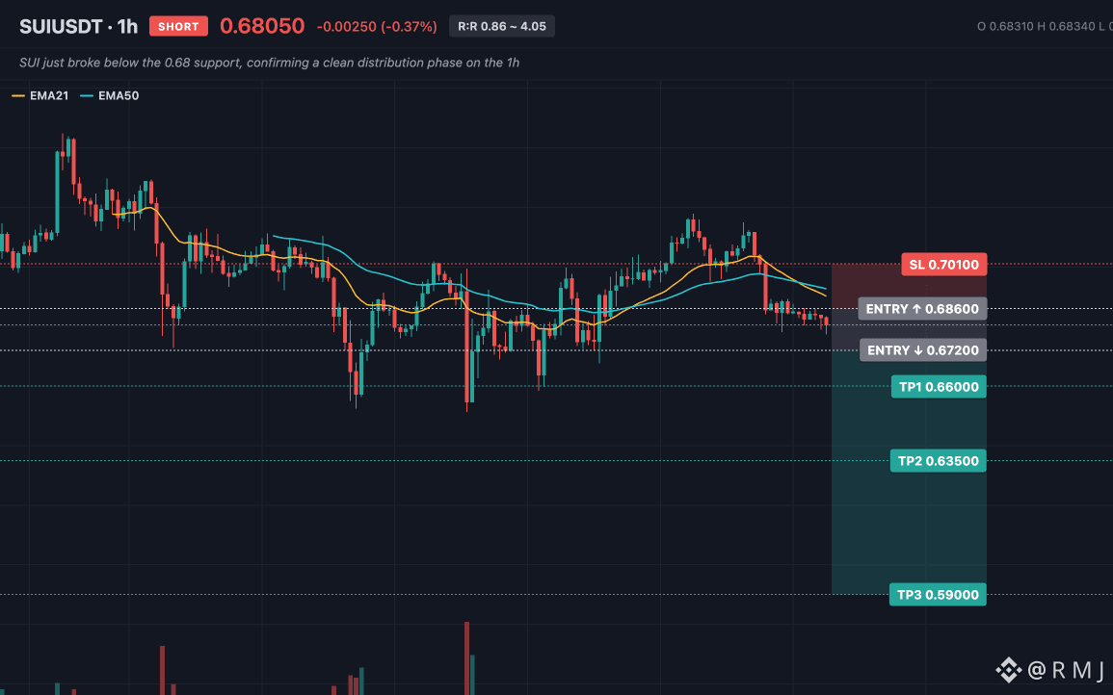1113x695 pixels.
Task: Click the tallest red volume bar
Action: [x=467, y=658]
